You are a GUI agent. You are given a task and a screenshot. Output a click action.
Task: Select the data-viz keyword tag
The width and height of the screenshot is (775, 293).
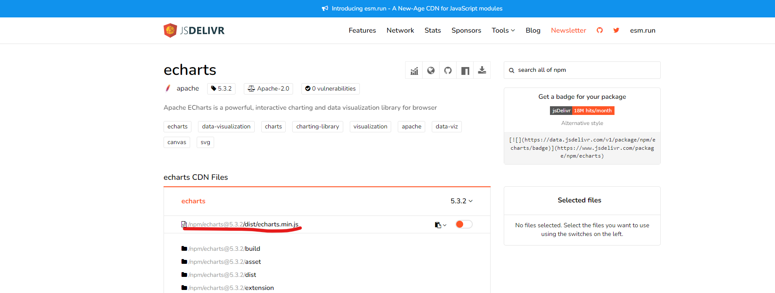pos(447,127)
